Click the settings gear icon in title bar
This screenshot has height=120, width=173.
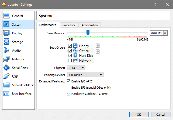(x=4, y=4)
